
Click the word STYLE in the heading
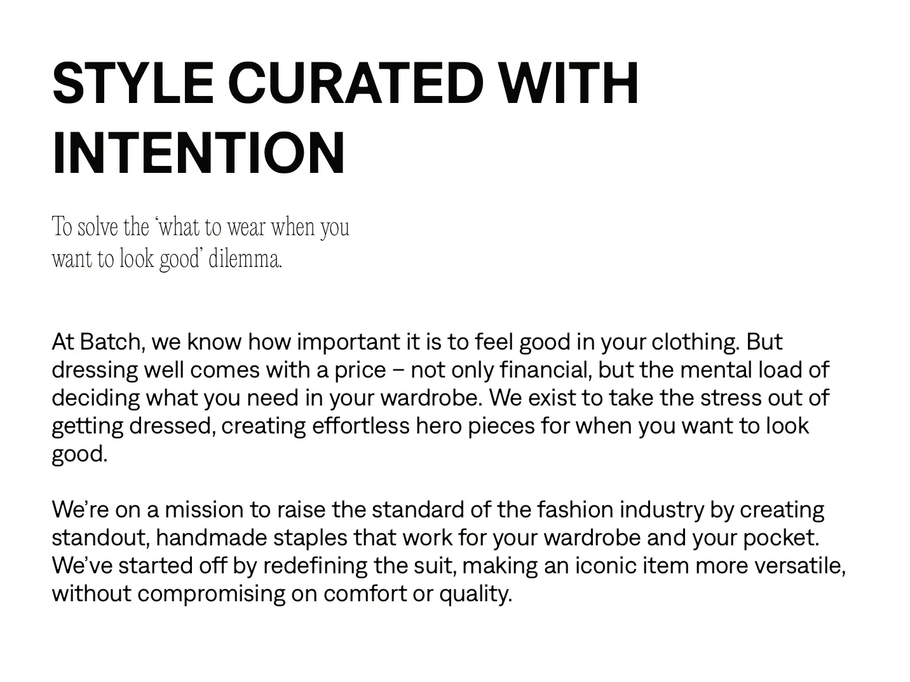(x=132, y=83)
